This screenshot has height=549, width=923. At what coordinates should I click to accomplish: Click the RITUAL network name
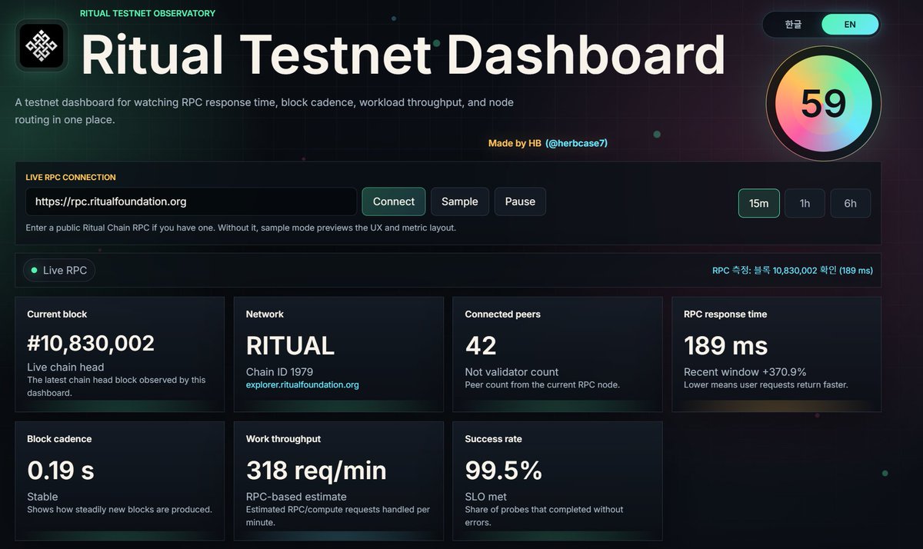pos(290,345)
